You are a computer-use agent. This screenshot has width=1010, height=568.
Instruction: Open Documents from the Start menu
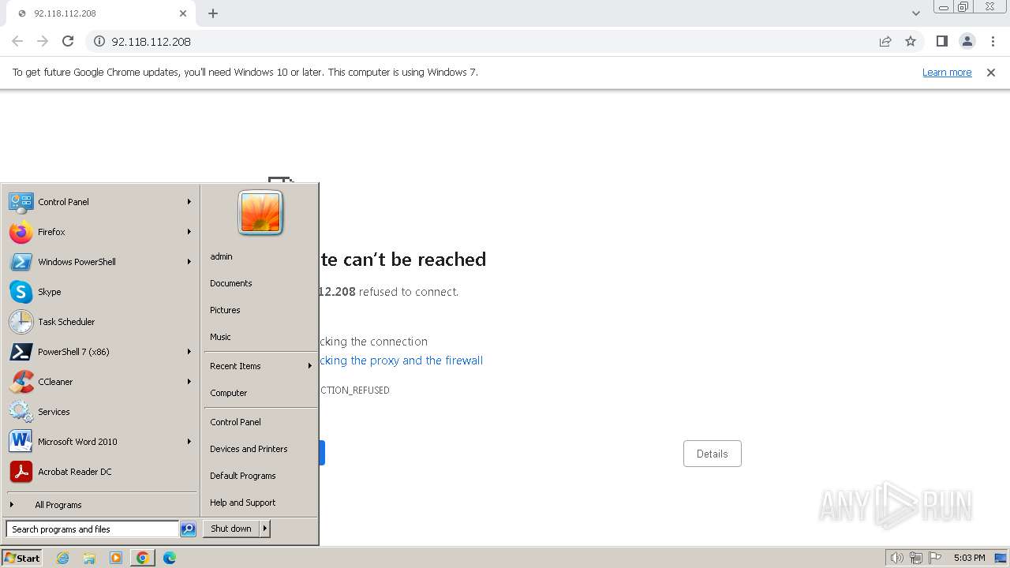point(260,283)
